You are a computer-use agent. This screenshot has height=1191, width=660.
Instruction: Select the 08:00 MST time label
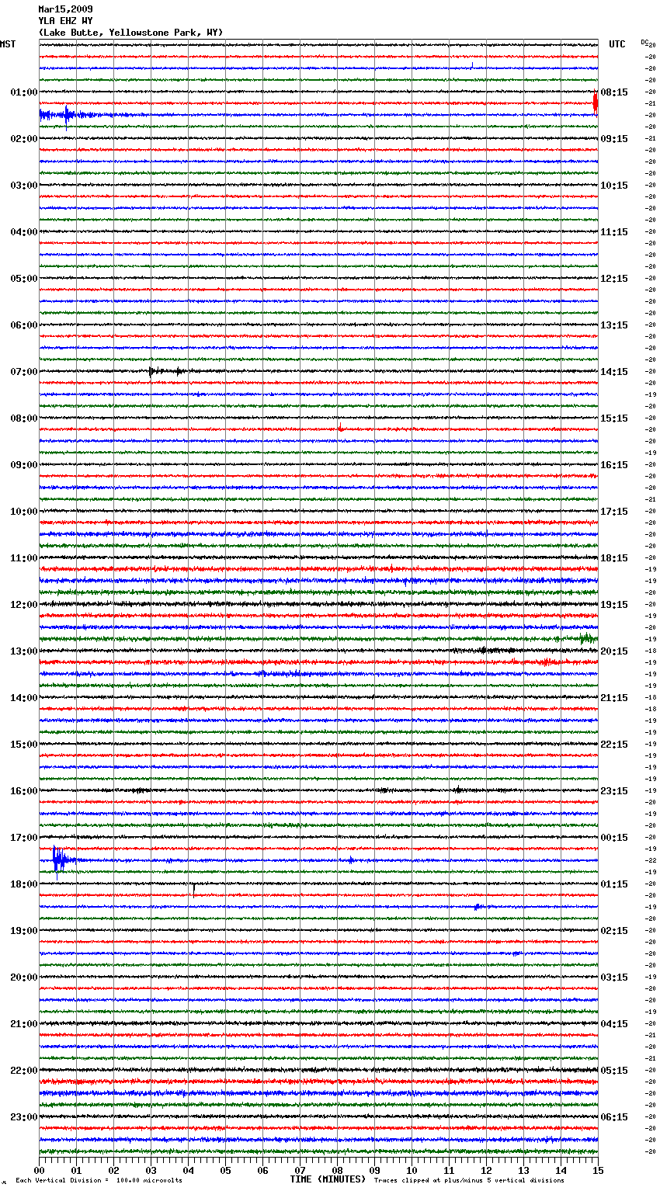[x=24, y=418]
